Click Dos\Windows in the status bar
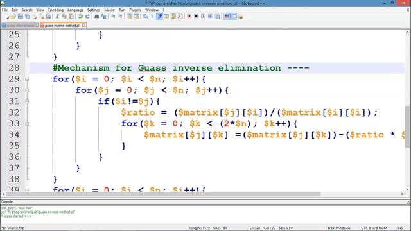This screenshot has height=231, width=411. click(339, 228)
